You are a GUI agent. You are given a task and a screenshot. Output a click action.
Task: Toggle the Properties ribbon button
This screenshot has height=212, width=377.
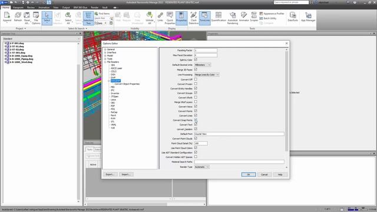tap(181, 18)
